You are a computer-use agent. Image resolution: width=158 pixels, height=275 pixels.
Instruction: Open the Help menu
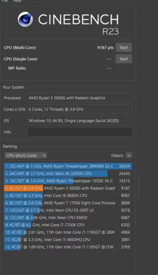(x=17, y=1)
